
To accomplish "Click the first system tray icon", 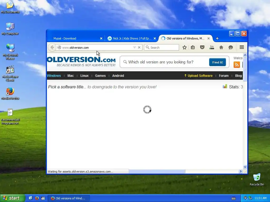I will click(x=245, y=198).
